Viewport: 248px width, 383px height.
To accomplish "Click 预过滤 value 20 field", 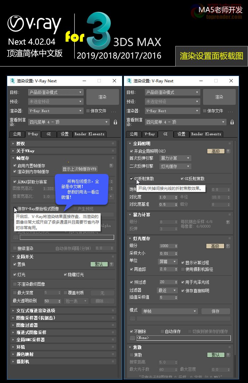I will [x=167, y=282].
